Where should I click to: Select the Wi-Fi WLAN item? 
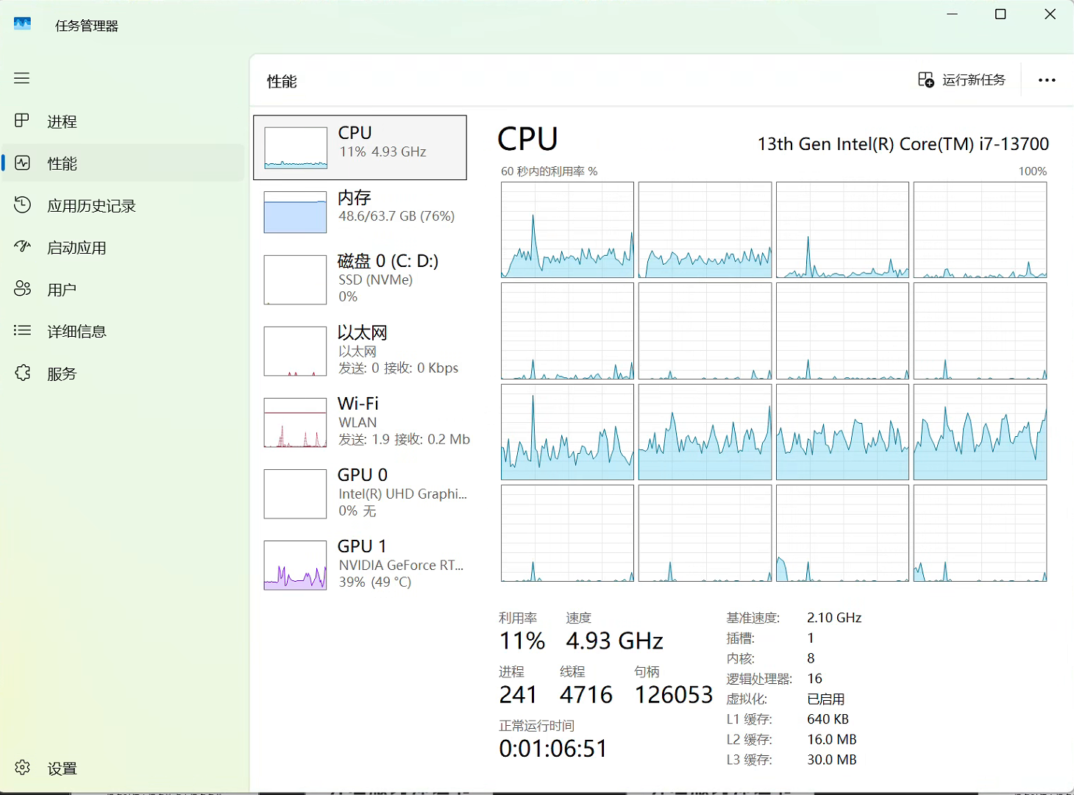(x=360, y=422)
